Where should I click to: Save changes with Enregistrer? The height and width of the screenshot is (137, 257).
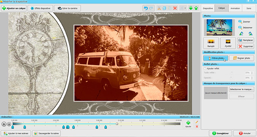pyautogui.click(x=220, y=133)
